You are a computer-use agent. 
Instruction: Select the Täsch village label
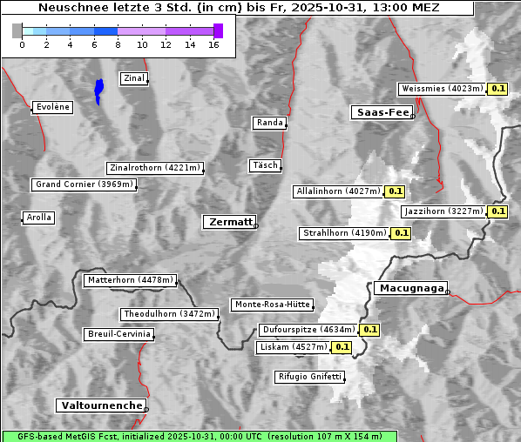tap(265, 165)
